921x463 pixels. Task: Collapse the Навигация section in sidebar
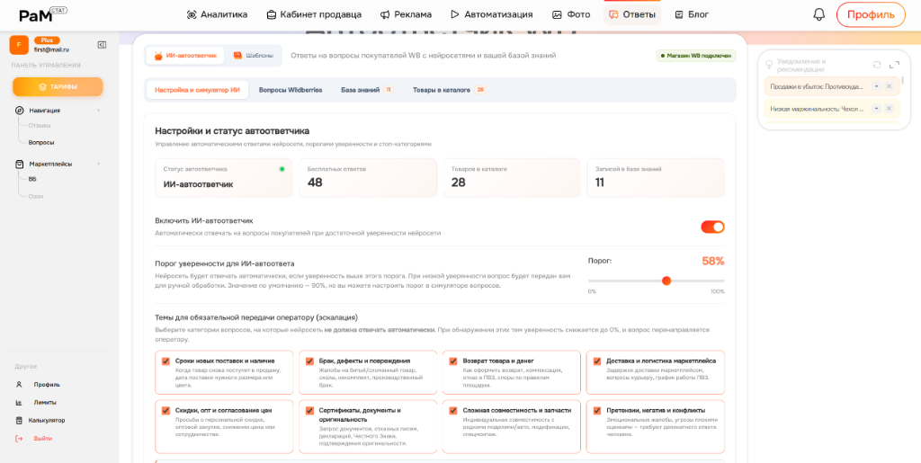(98, 111)
